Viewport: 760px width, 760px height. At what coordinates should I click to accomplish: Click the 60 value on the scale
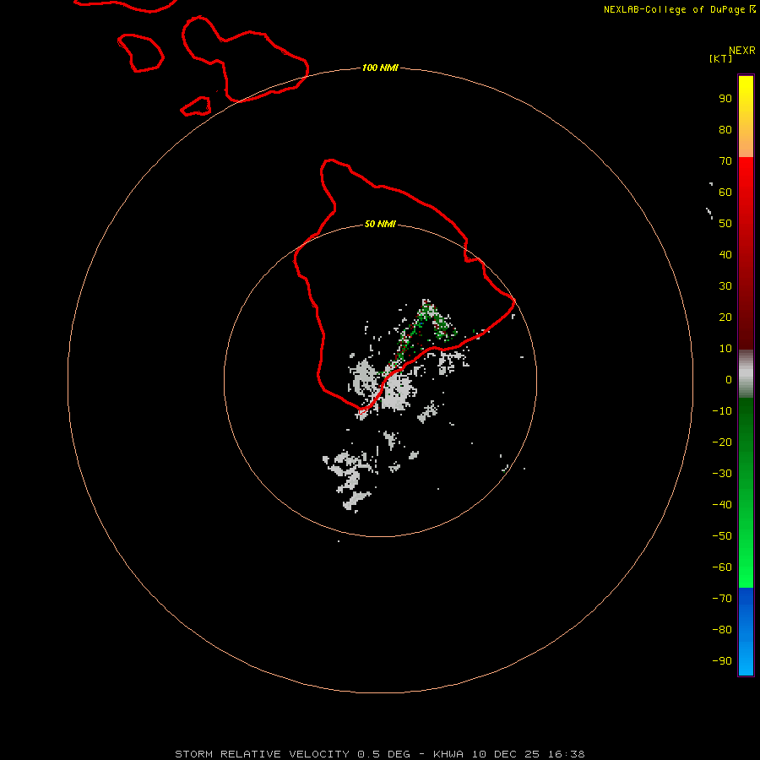click(725, 192)
